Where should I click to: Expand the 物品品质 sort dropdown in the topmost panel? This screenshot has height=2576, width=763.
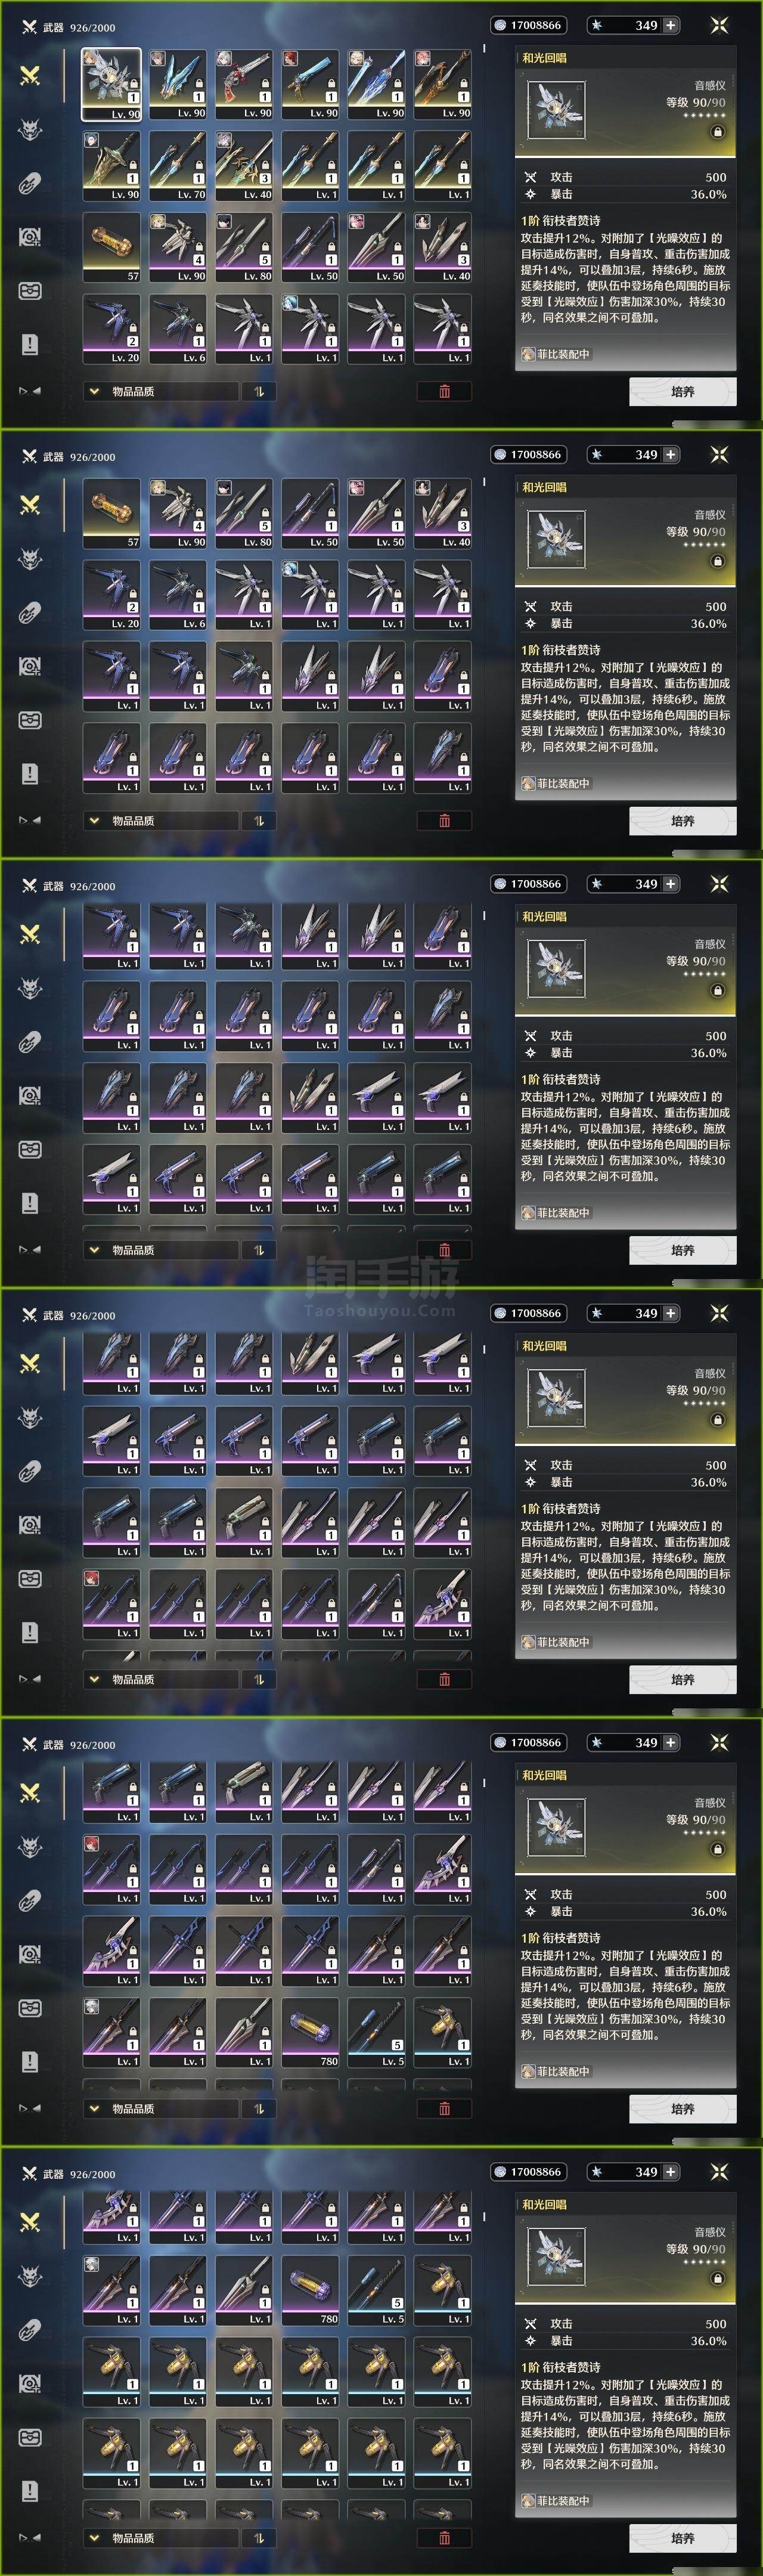[x=161, y=391]
